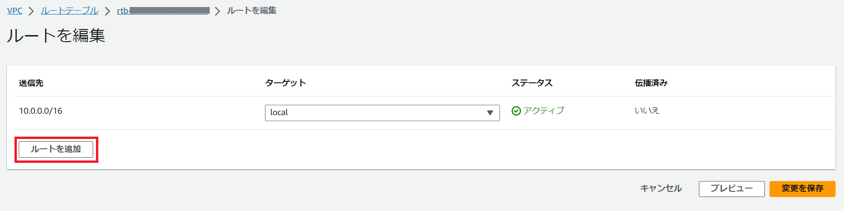
Task: Go to ルートテーブル breadcrumb link
Action: (69, 11)
